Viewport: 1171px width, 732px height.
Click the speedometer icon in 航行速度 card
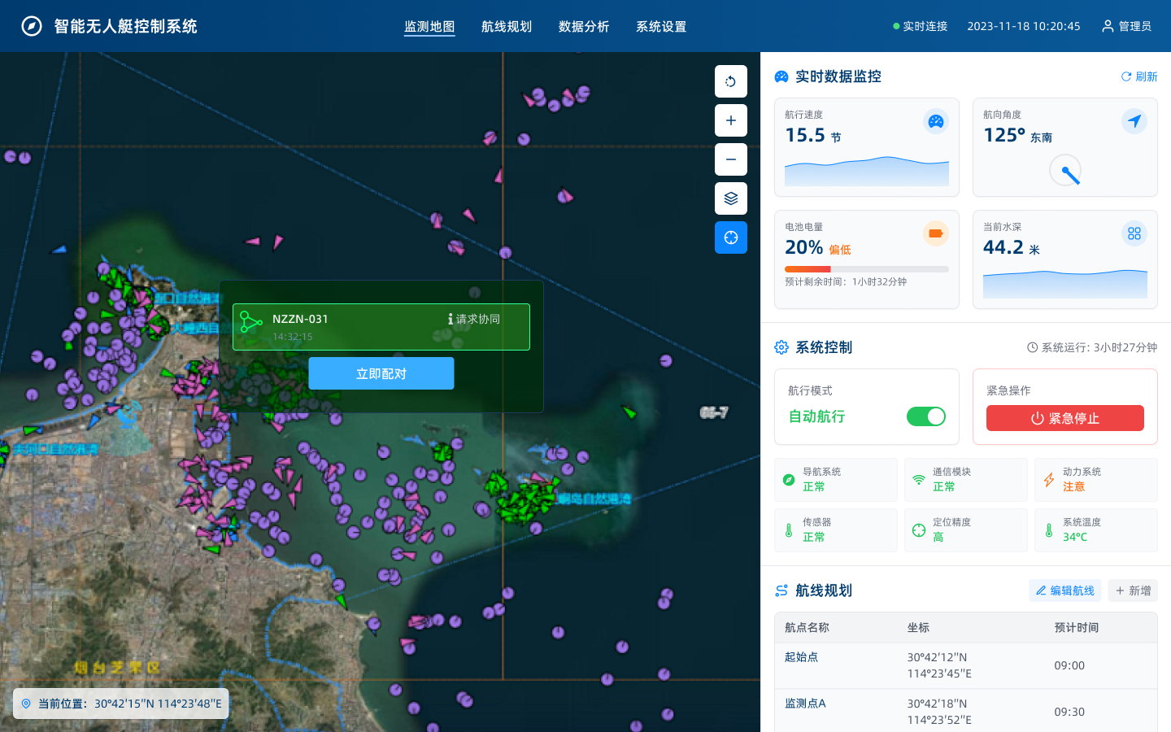936,122
